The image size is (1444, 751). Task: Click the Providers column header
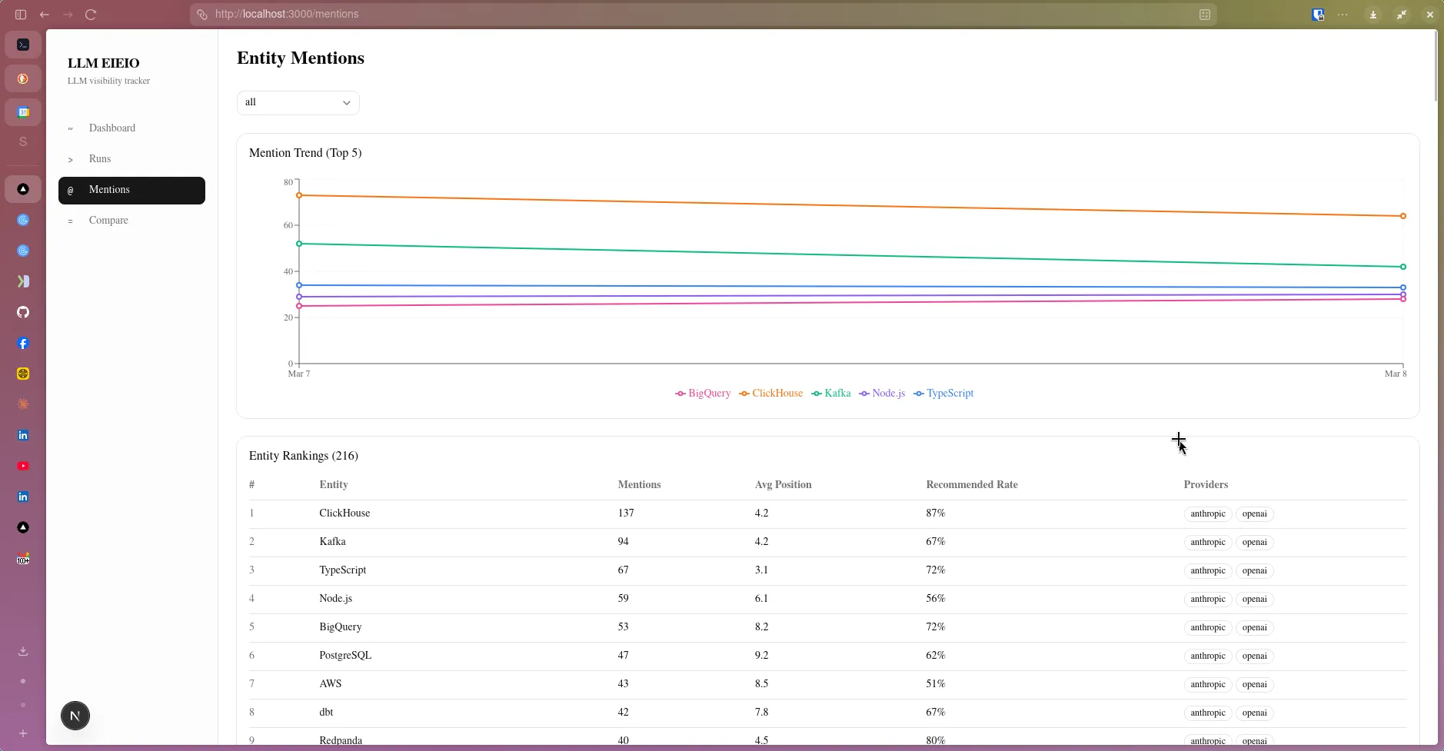click(1206, 485)
